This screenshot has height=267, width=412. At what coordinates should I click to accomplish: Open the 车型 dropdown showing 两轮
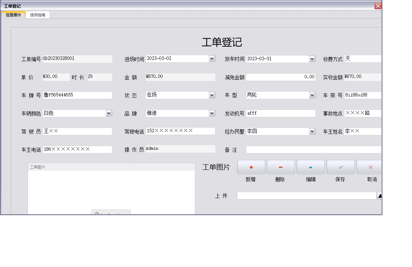pyautogui.click(x=312, y=95)
